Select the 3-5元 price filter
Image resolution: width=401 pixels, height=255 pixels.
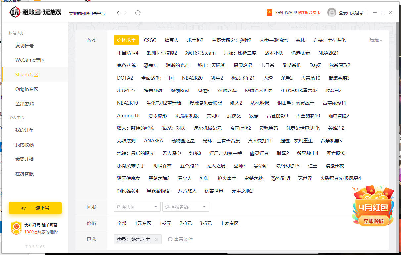(x=206, y=223)
